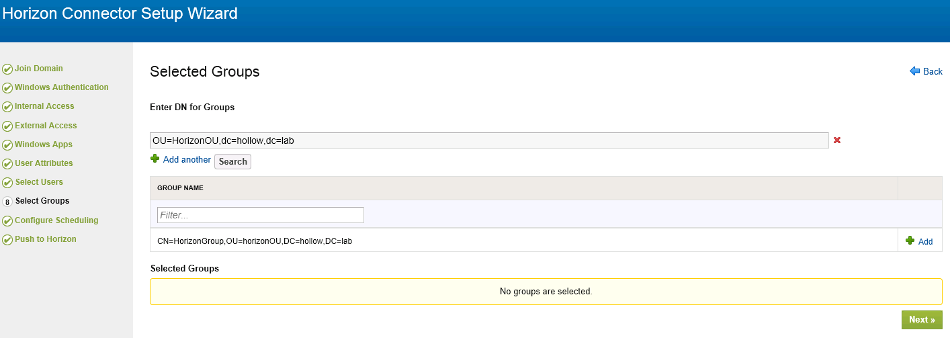Open the Internal Access step

pyautogui.click(x=44, y=106)
